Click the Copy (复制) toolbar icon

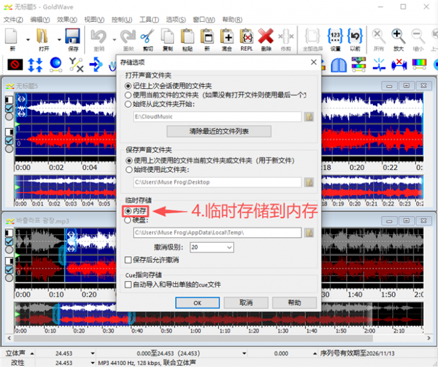click(167, 37)
